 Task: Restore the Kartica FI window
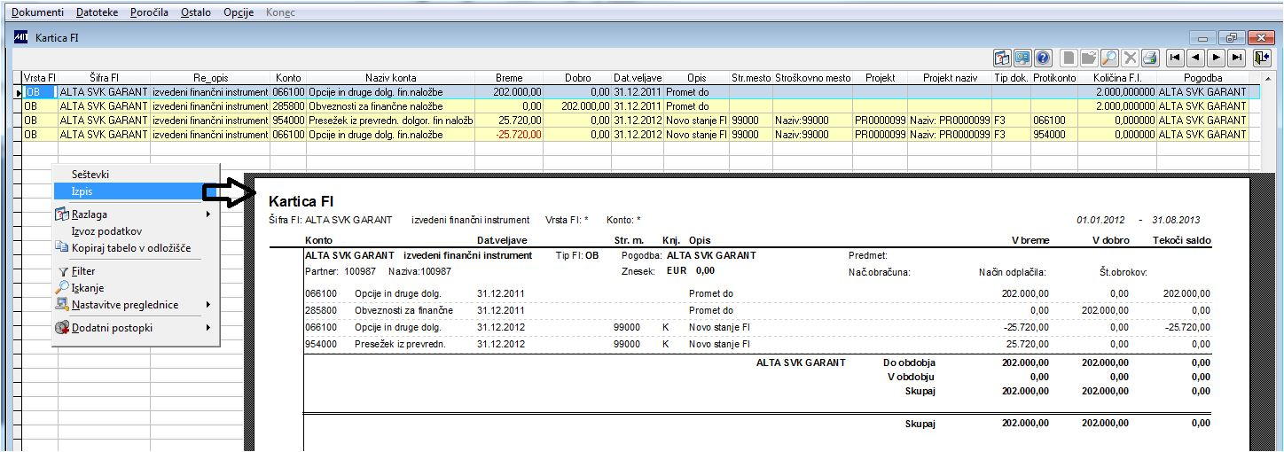pos(1232,38)
